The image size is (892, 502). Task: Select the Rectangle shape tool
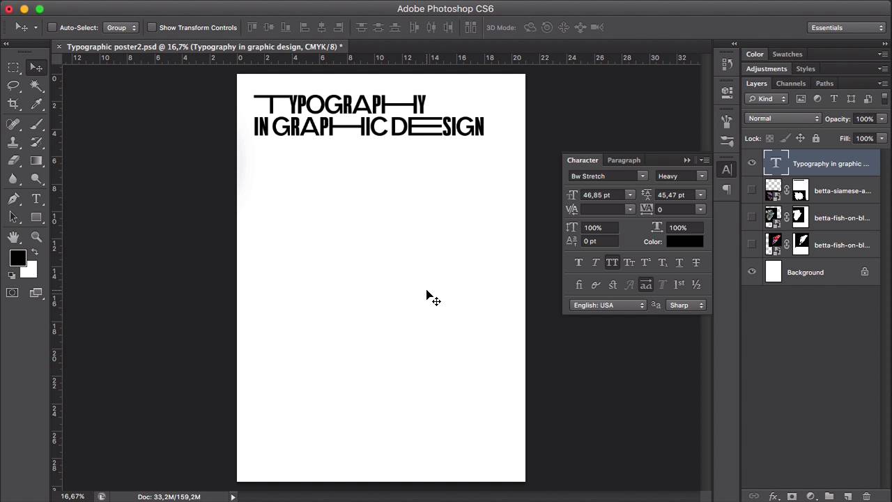coord(36,218)
